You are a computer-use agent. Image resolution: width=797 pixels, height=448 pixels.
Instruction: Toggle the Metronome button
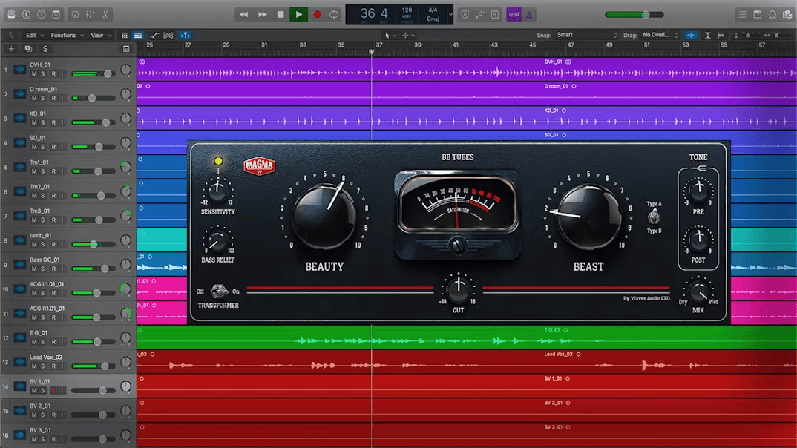pos(529,15)
